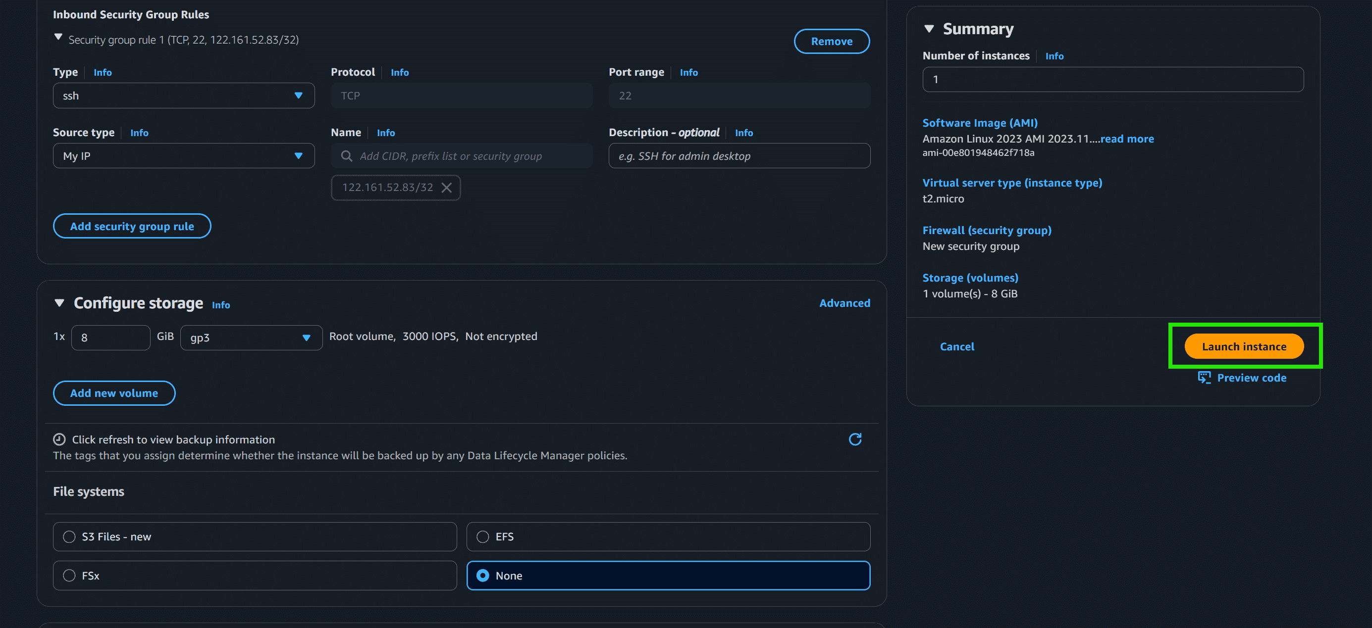Open Virtual server type summary link
This screenshot has width=1372, height=628.
[x=1012, y=183]
